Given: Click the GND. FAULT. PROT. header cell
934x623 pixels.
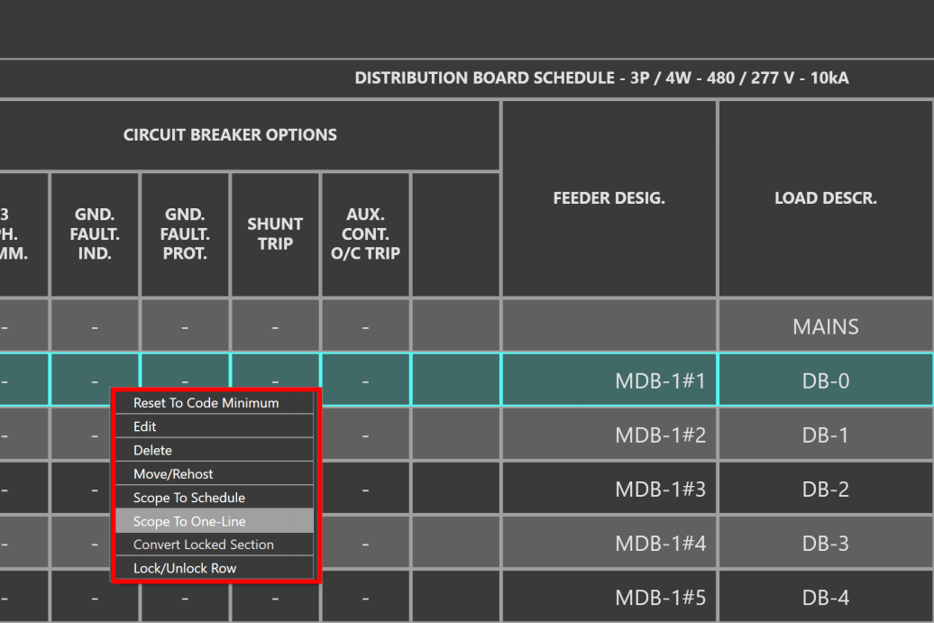Looking at the screenshot, I should [x=184, y=234].
